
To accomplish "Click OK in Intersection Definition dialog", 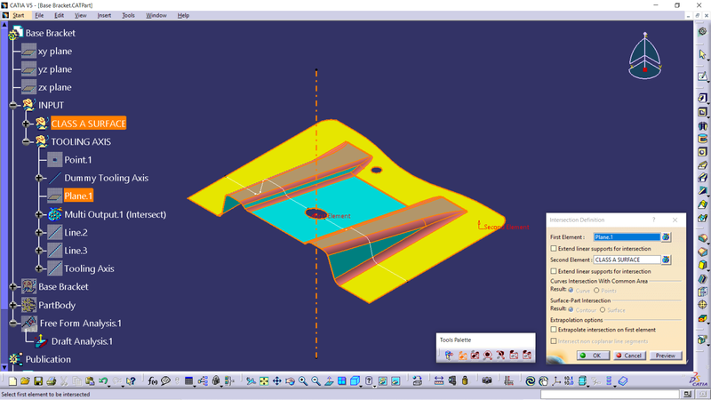I will (x=593, y=356).
